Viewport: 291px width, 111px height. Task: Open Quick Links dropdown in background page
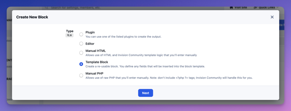pyautogui.click(x=266, y=8)
